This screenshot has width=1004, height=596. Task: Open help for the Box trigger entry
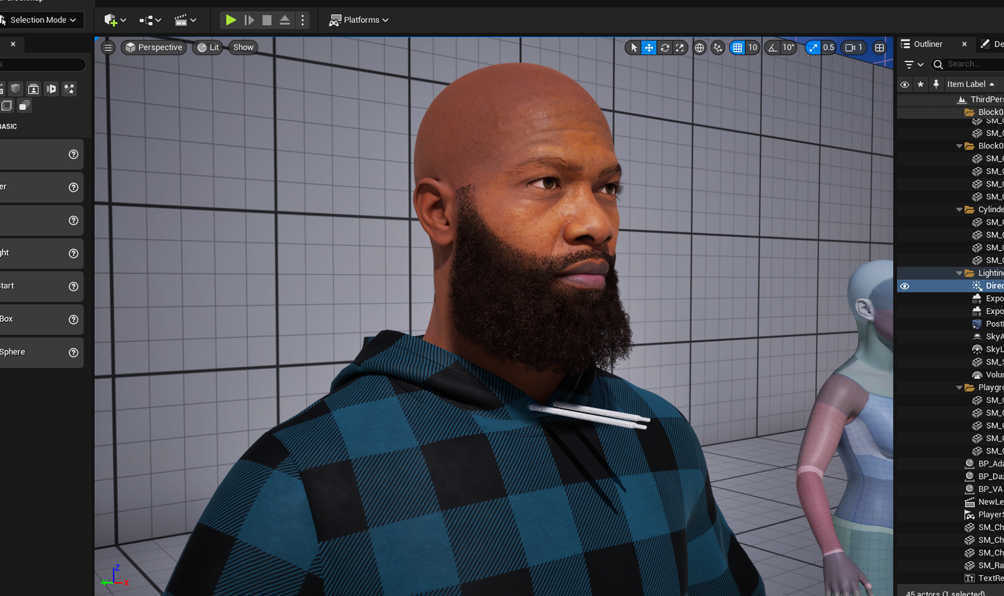[x=73, y=319]
